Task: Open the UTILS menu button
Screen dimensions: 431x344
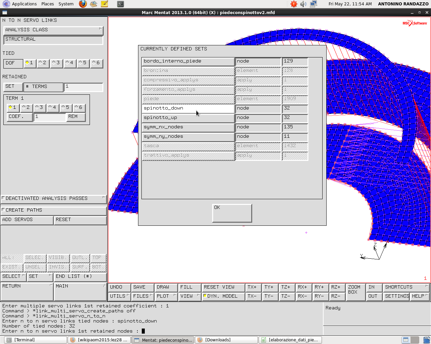Action: tap(120, 296)
